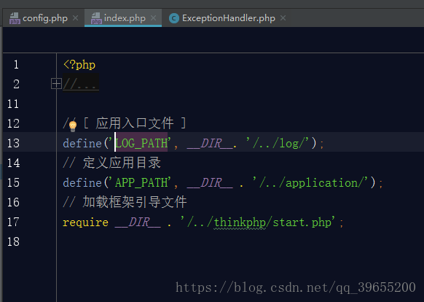Click line number 17 in the gutter
This screenshot has width=424, height=302.
coord(14,222)
